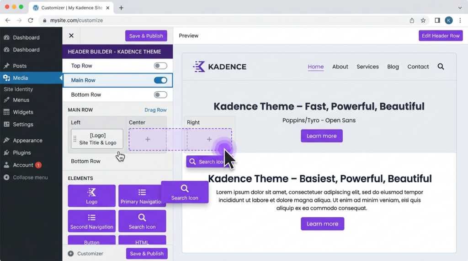468x261 pixels.
Task: Select the Primary Navigation element tile
Action: [140, 196]
